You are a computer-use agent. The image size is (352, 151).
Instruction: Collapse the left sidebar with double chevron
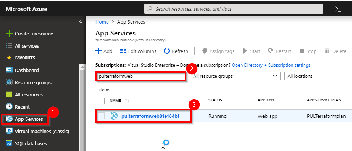[81, 22]
